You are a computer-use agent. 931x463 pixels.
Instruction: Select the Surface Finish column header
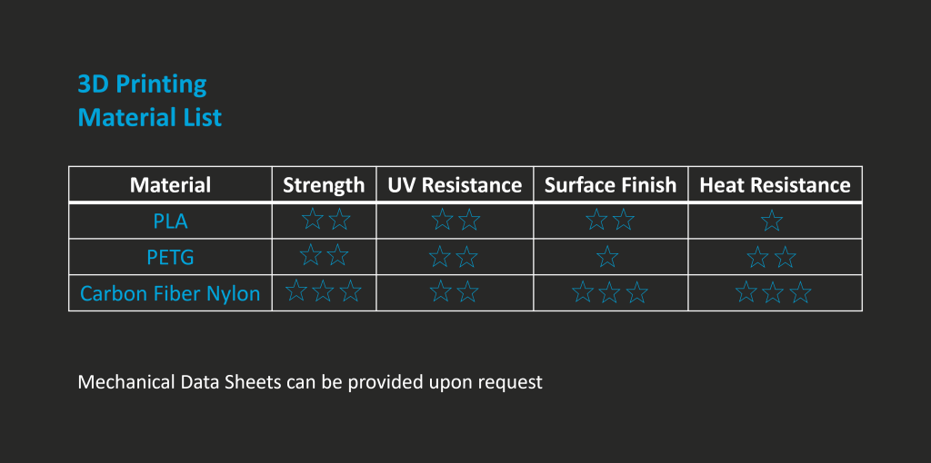pyautogui.click(x=610, y=185)
